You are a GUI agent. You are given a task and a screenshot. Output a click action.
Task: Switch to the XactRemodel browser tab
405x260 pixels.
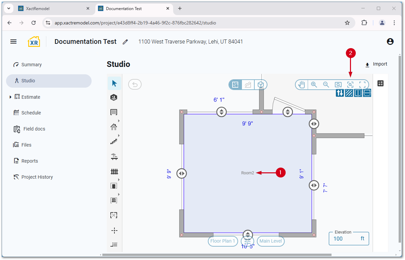coord(54,9)
